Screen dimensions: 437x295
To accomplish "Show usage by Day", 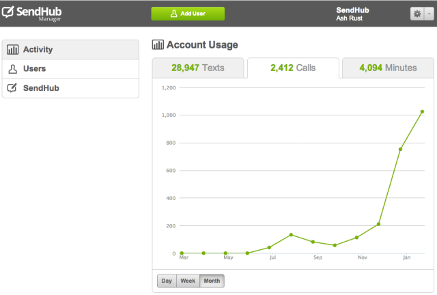I will [167, 281].
